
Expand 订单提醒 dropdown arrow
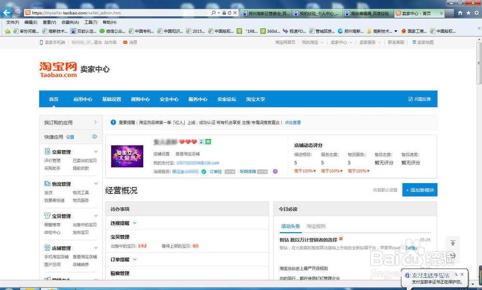click(134, 259)
